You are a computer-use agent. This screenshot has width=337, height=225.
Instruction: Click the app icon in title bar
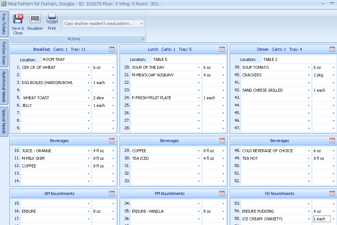(3, 4)
